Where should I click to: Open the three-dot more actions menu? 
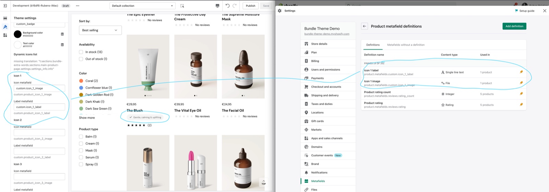[78, 5]
